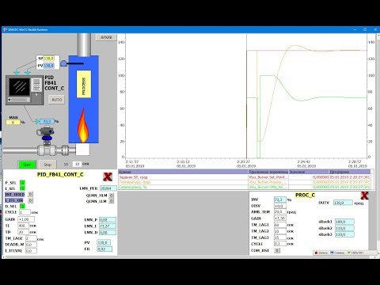Click the TM_LAG input field in PID panel
The width and height of the screenshot is (380, 285).
point(31,238)
